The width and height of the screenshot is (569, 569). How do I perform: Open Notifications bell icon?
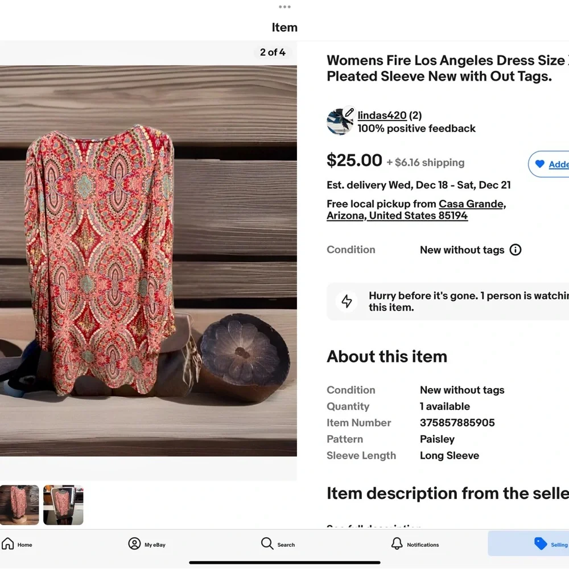(x=397, y=544)
